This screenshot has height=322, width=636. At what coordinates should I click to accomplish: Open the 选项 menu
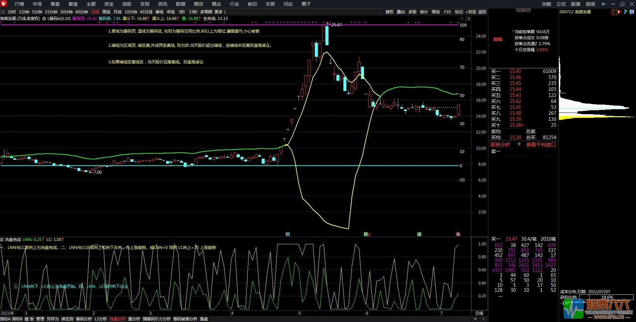click(590, 4)
